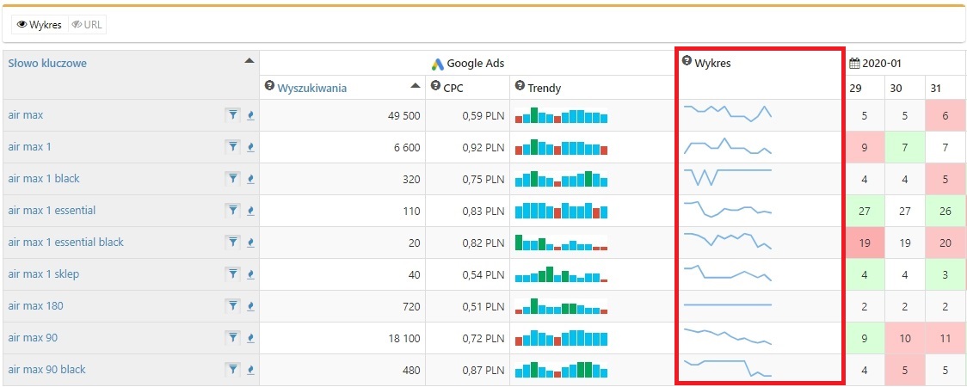Click the small blue icon beside 'air max 90'

[250, 338]
